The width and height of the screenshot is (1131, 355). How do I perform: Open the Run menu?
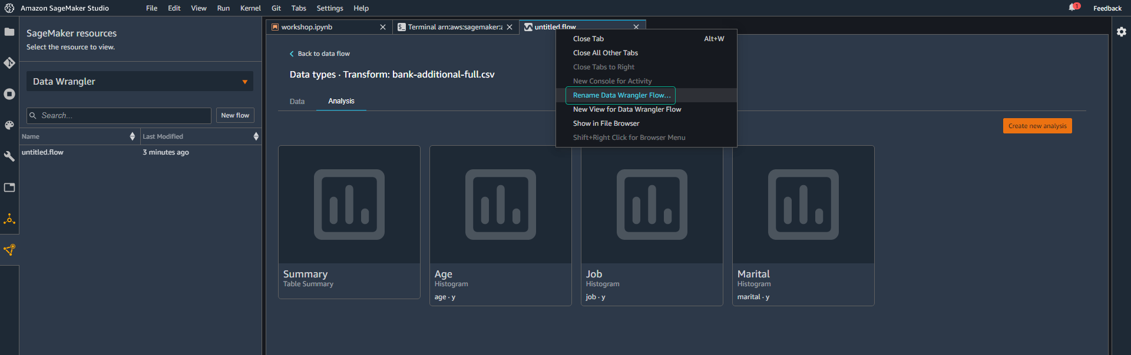click(223, 8)
